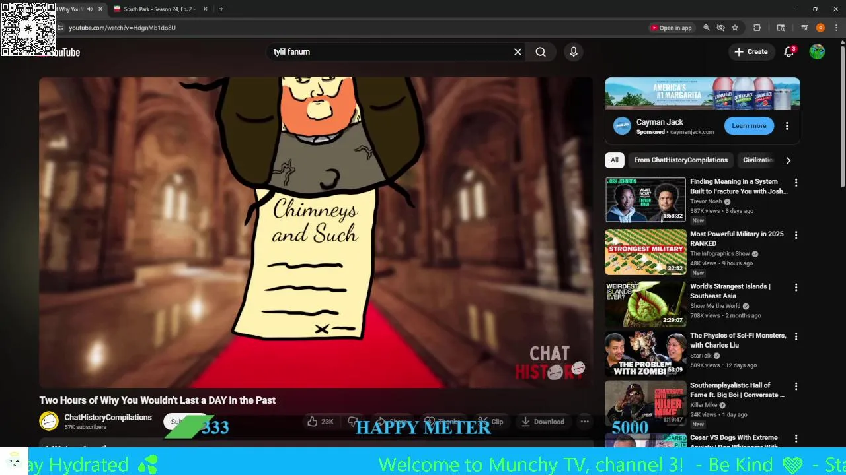This screenshot has height=475, width=846.
Task: Open a new browser tab
Action: tap(221, 9)
